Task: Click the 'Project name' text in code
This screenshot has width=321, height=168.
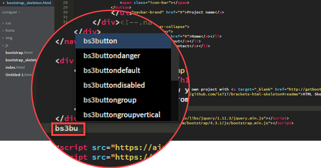Action: (201, 12)
